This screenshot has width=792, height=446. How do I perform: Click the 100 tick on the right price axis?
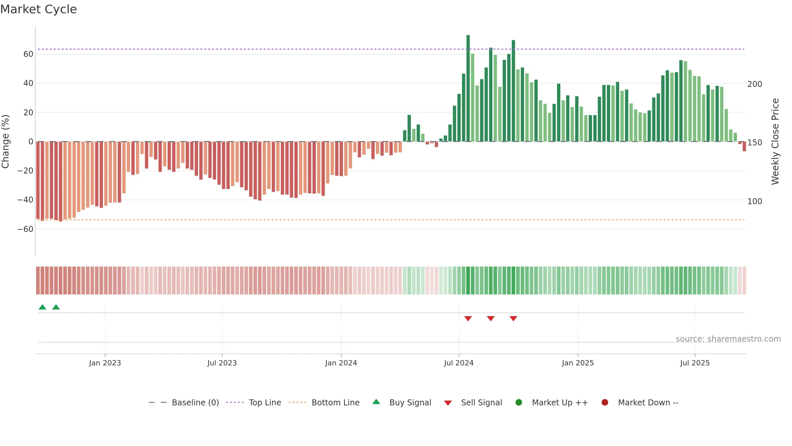[755, 201]
